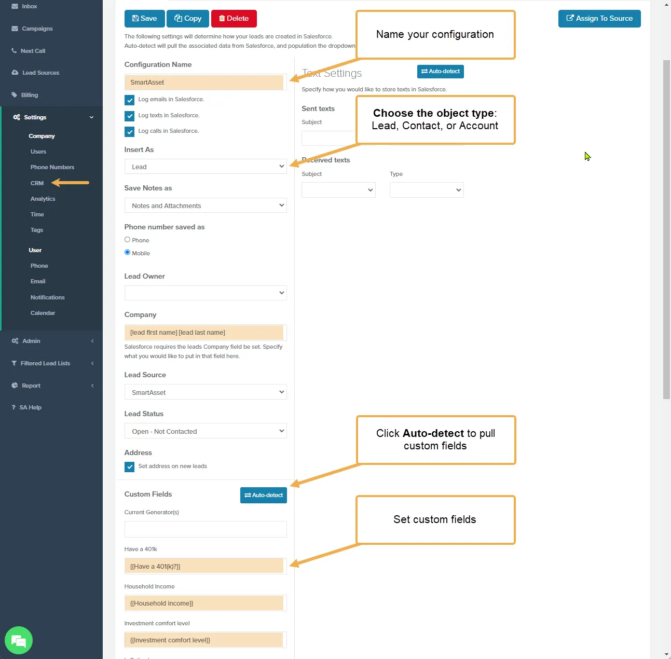Viewport: 671px width, 659px height.
Task: Collapse the Settings menu chevron
Action: click(x=92, y=117)
